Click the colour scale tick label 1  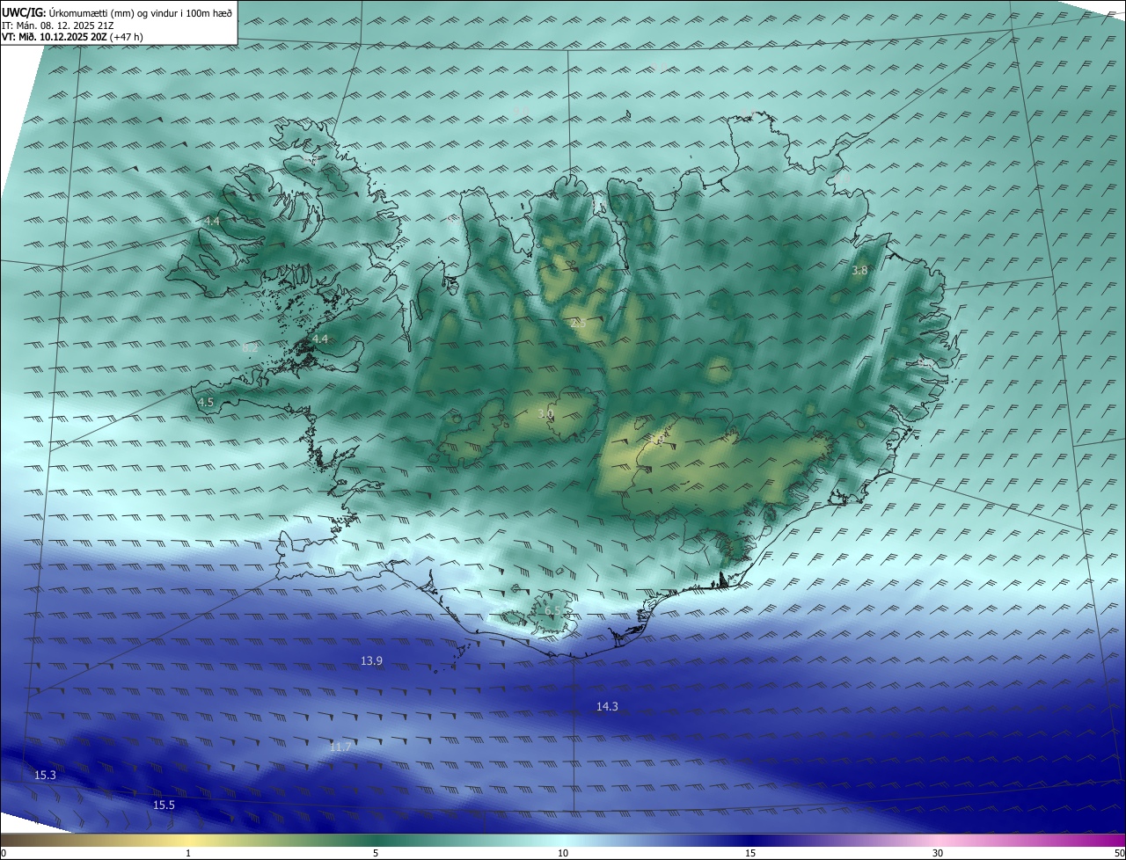tap(188, 853)
